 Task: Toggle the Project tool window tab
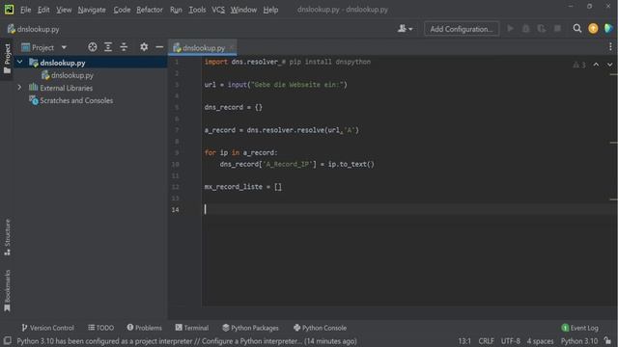pos(7,58)
